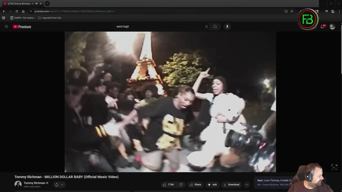View site information icon in address bar

(x=31, y=11)
